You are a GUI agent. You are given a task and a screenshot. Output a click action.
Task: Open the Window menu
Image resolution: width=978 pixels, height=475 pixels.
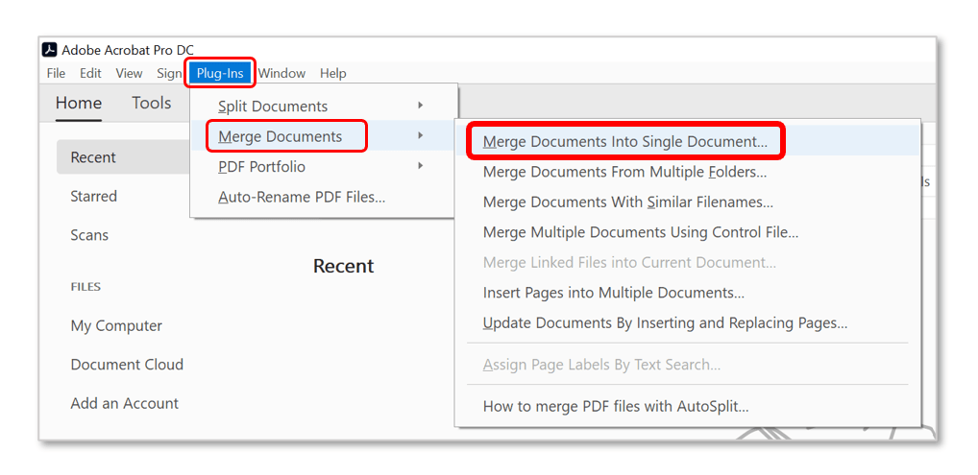281,74
